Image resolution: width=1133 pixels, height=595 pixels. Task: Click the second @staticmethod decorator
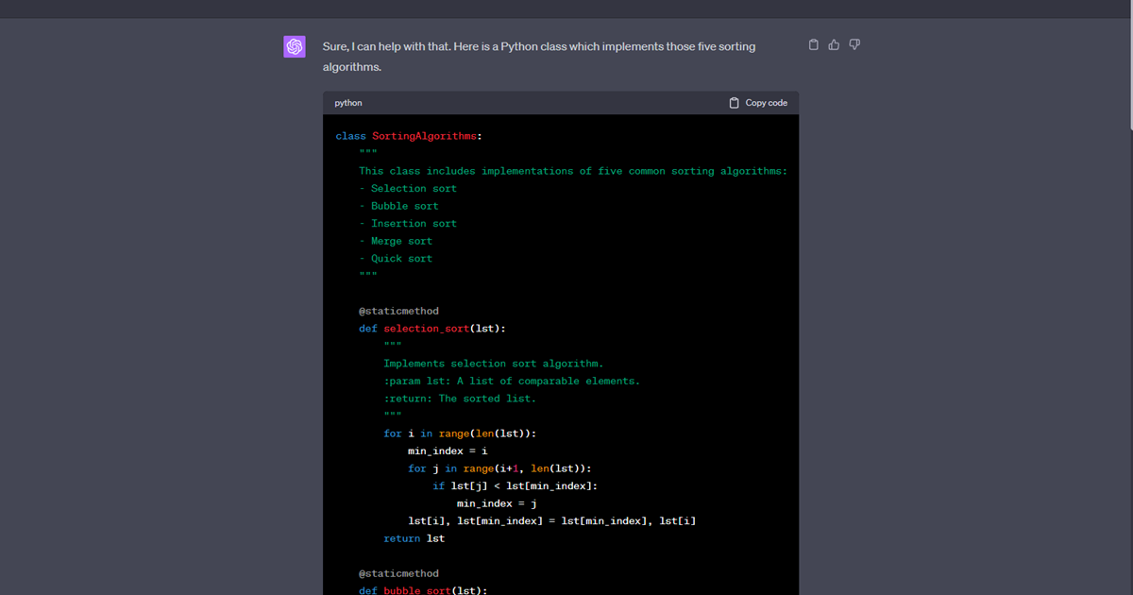click(x=398, y=573)
